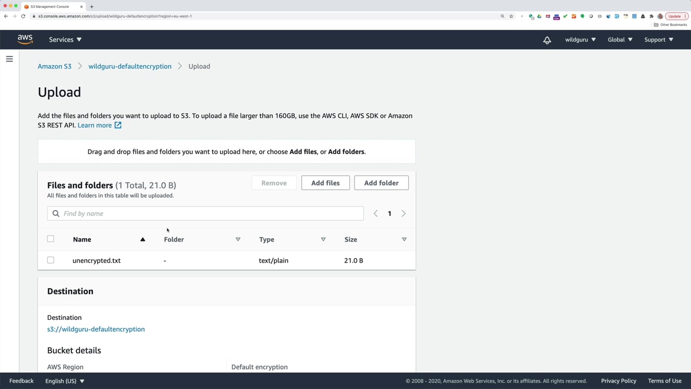Open the Support dropdown
691x389 pixels.
coord(659,39)
